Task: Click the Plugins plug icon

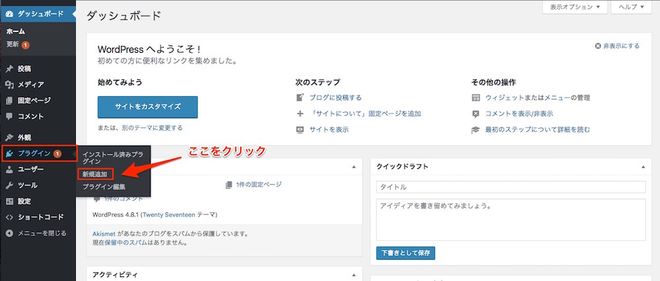Action: pos(10,154)
